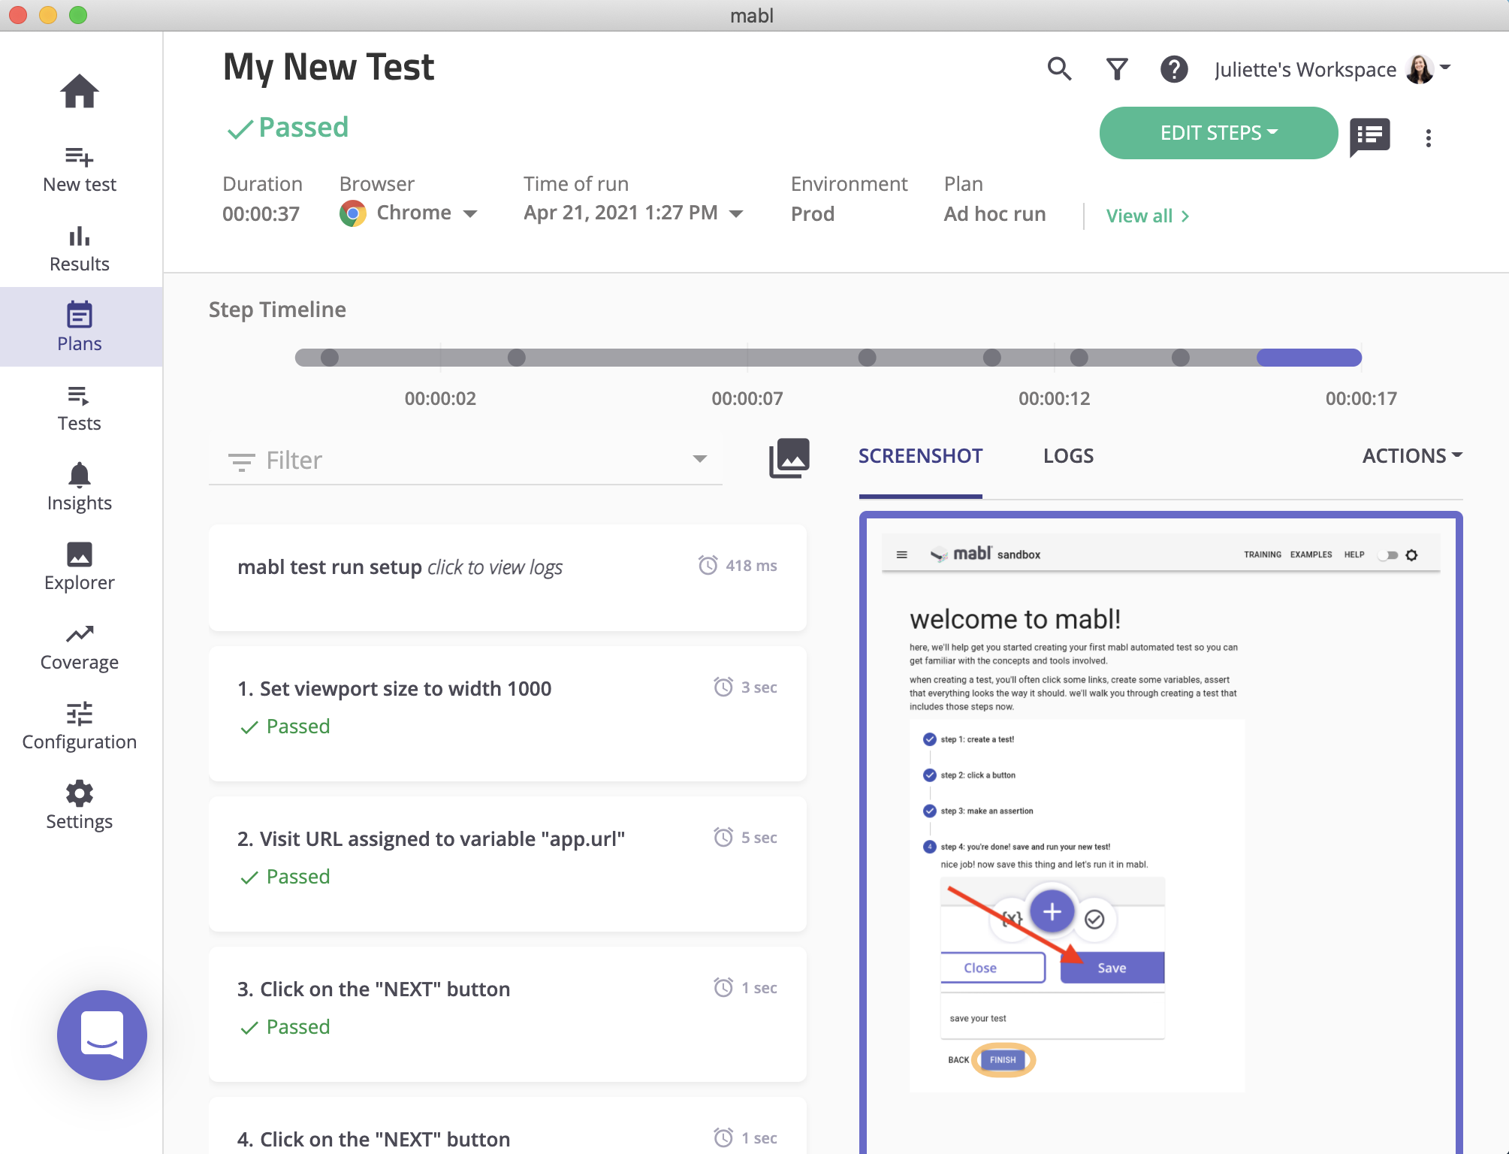Click the vertical three-dot more menu

(1428, 137)
